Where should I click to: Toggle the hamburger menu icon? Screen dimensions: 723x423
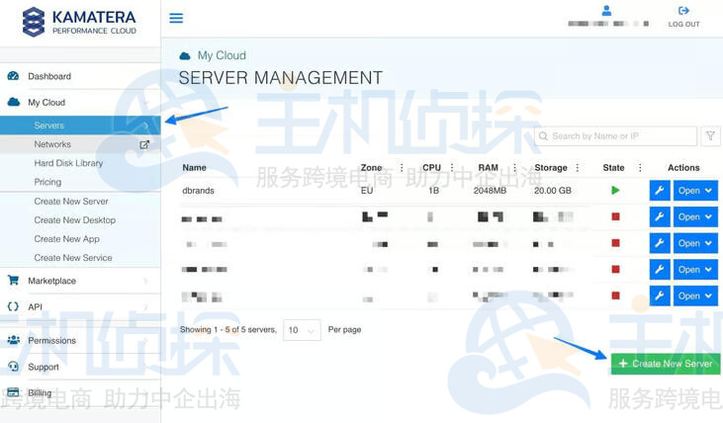tap(176, 18)
